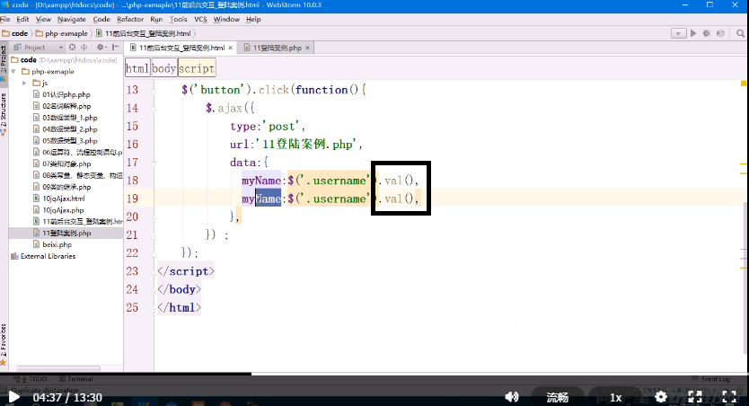Click the html breadcrumb

137,68
